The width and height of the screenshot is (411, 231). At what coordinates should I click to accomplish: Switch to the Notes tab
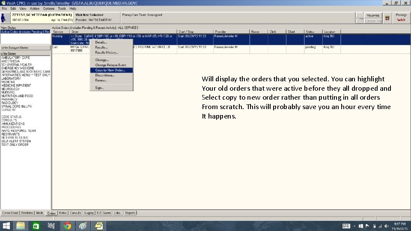[x=63, y=213]
